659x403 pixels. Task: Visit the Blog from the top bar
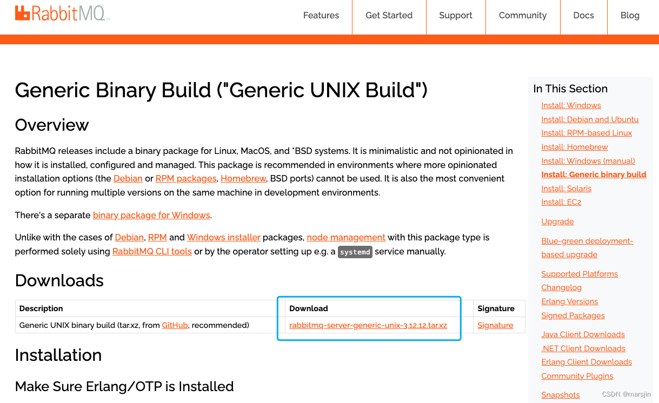click(630, 15)
